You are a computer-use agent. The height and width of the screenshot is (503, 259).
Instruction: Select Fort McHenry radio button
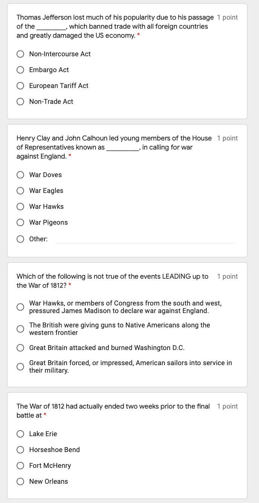[x=20, y=466]
